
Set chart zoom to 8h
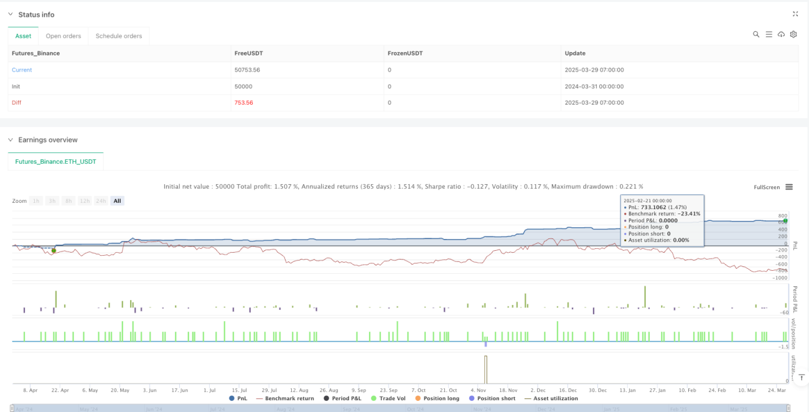tap(69, 201)
